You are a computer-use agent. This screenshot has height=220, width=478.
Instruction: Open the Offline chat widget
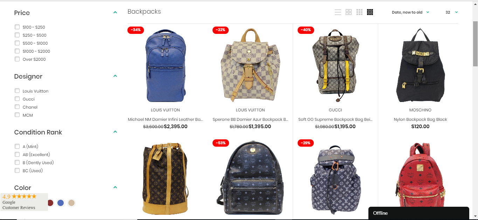[x=419, y=213]
